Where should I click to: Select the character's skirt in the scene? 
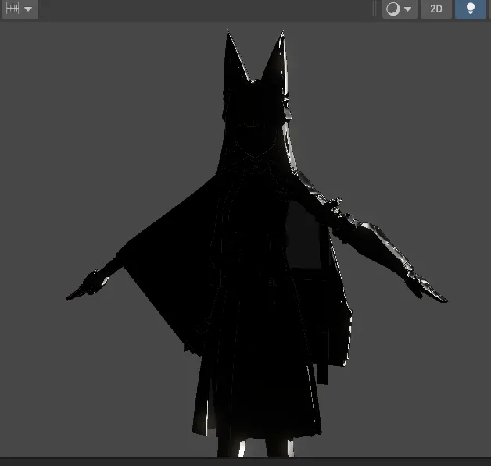coord(258,390)
